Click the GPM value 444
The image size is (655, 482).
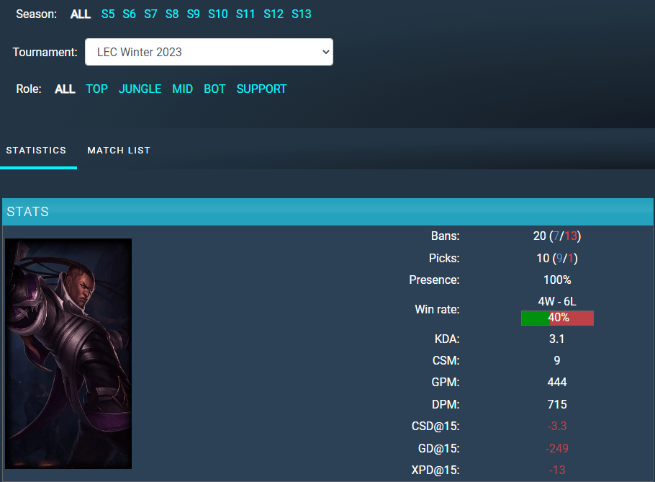[557, 383]
